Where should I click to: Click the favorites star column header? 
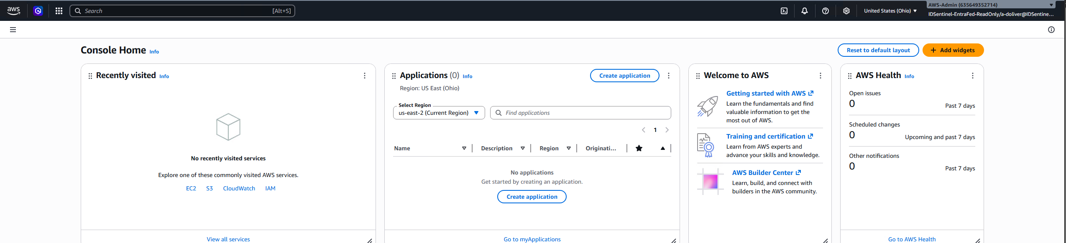639,148
